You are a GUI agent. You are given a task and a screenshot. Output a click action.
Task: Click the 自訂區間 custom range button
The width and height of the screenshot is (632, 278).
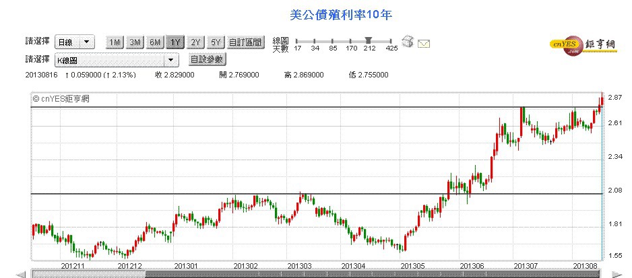(245, 42)
